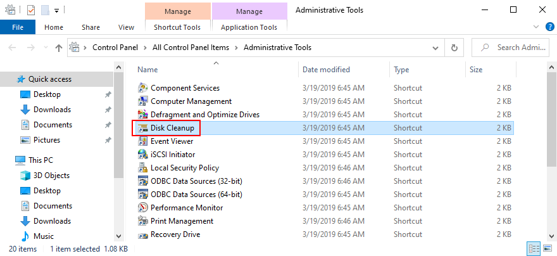Open the recent locations dropdown arrow
This screenshot has width=557, height=256.
click(x=46, y=48)
